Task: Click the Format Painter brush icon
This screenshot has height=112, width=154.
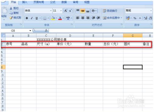Action: [11, 18]
